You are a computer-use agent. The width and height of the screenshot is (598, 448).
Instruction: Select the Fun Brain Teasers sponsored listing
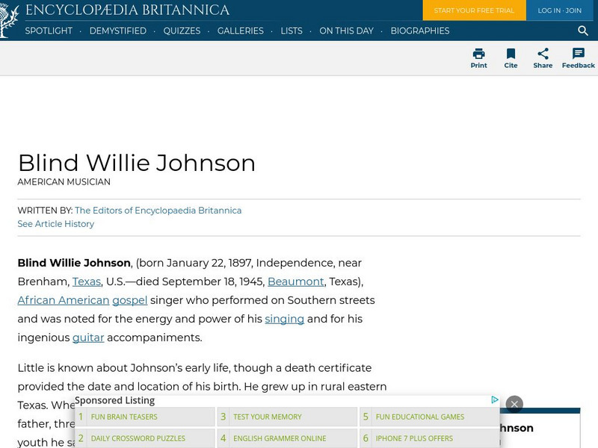[x=126, y=417]
